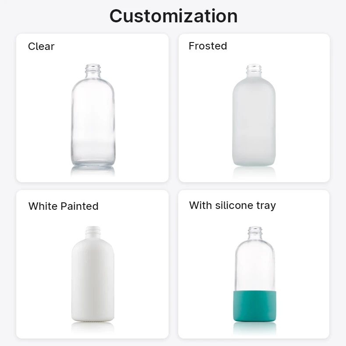346x346 pixels.
Task: Click the White Painted label text
Action: [x=64, y=206]
